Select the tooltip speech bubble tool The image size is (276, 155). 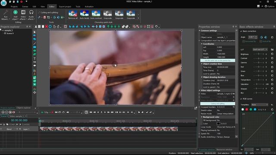34,65
